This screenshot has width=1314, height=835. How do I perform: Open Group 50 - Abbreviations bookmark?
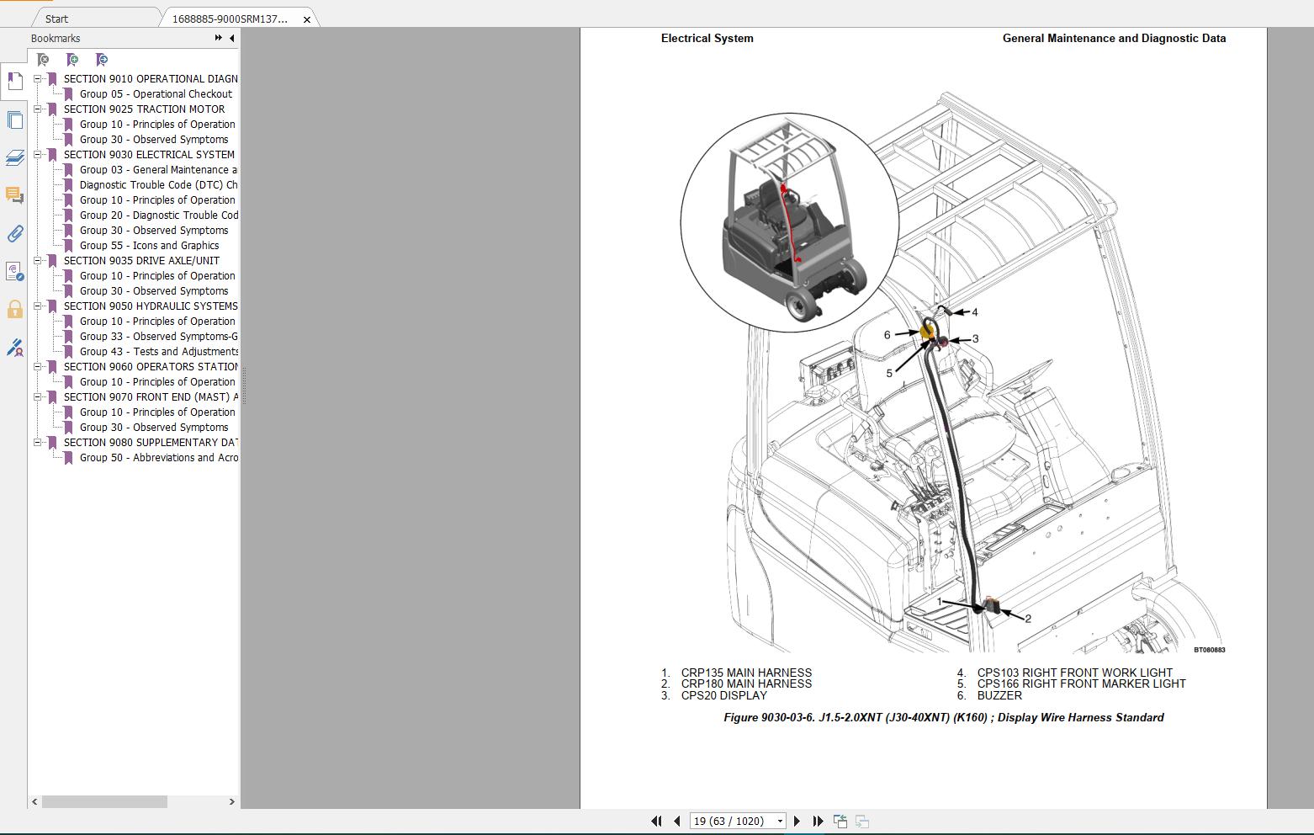158,458
